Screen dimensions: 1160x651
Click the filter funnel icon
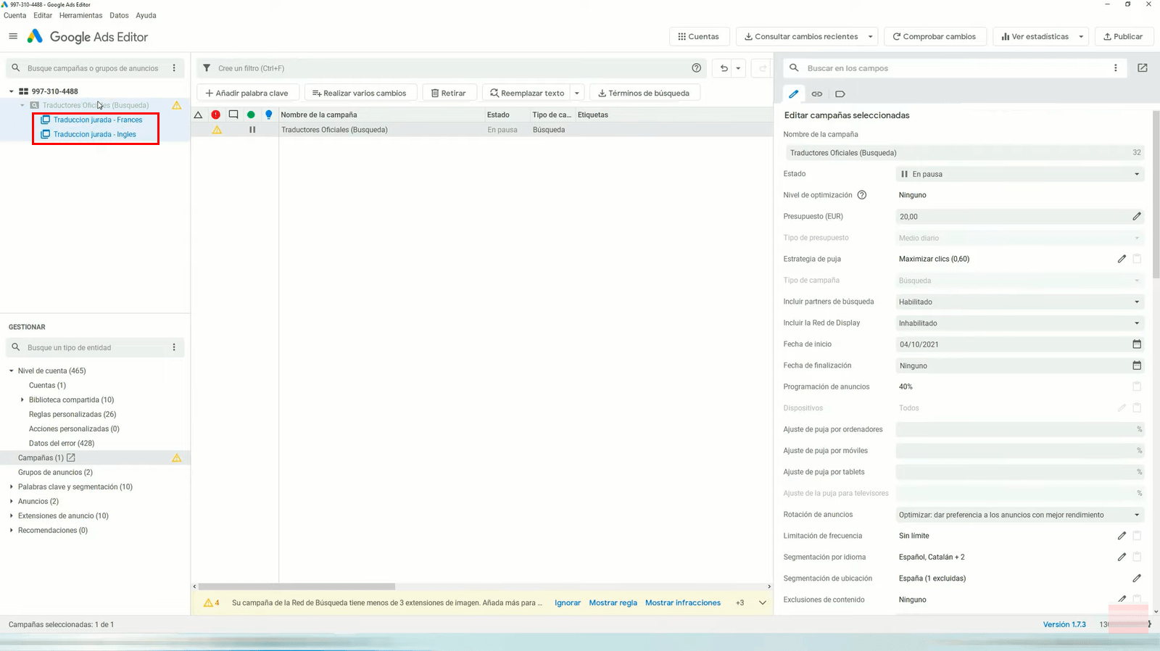point(207,68)
